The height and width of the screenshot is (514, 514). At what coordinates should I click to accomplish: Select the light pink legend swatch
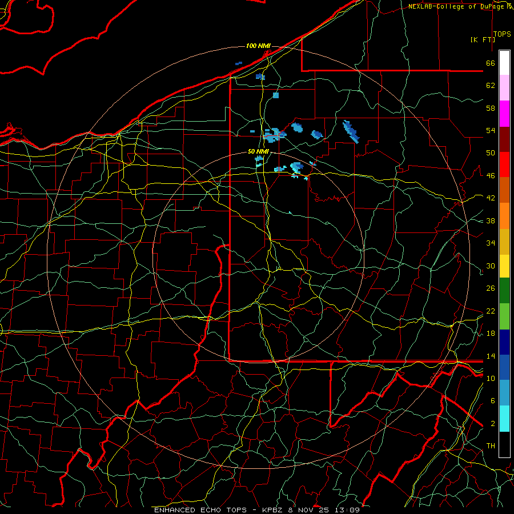(504, 88)
